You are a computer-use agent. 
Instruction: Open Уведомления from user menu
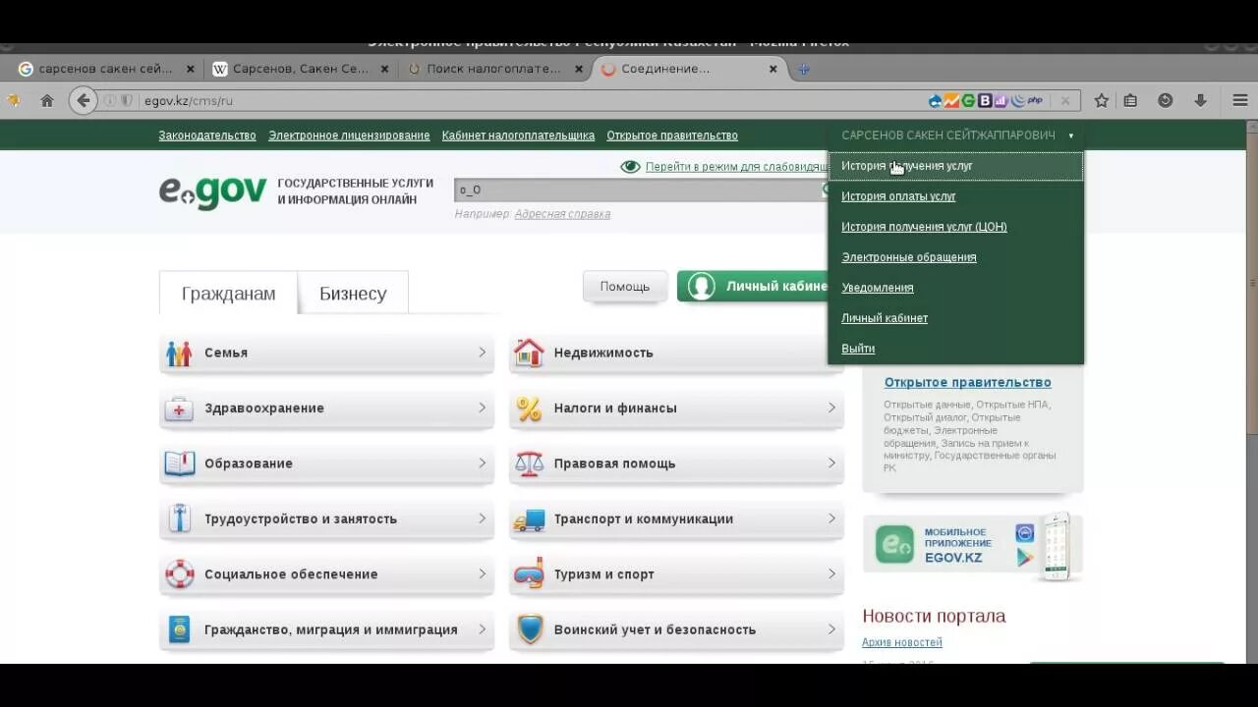[x=878, y=288]
